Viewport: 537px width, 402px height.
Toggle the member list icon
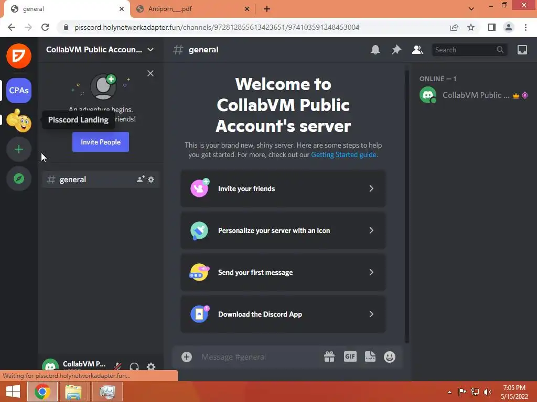point(417,50)
